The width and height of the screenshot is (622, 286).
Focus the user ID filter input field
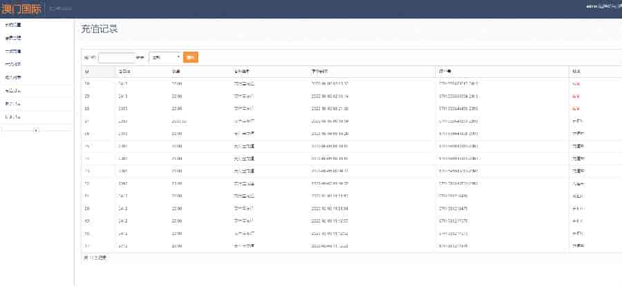click(116, 57)
